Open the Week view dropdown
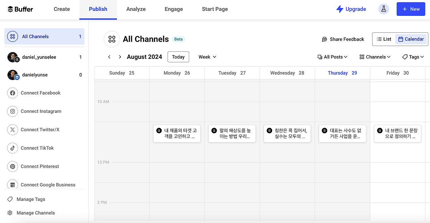Image resolution: width=430 pixels, height=223 pixels. click(x=207, y=57)
